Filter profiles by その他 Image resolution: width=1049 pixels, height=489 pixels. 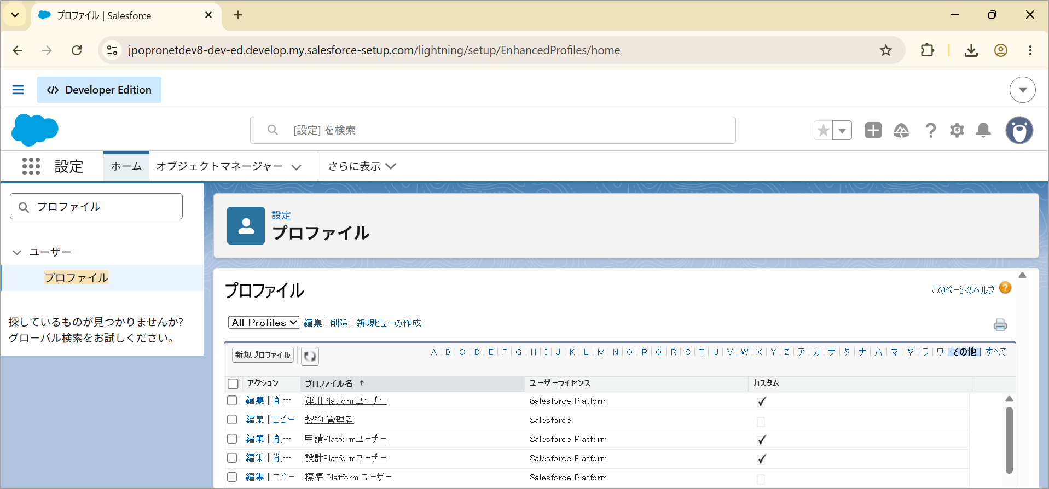pos(964,352)
